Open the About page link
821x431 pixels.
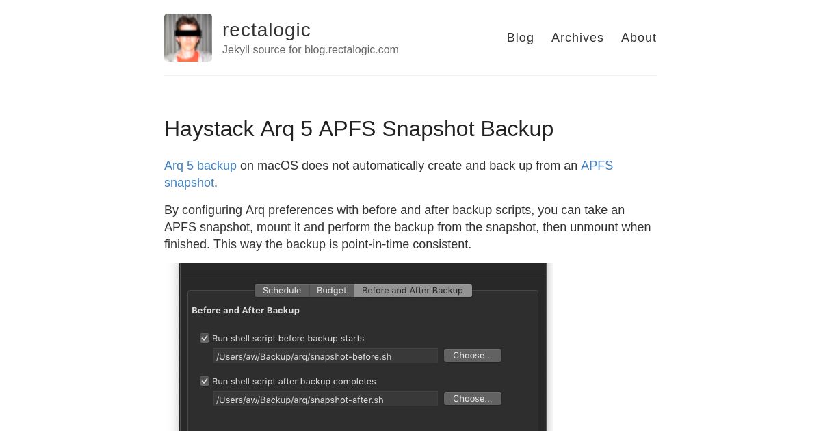pyautogui.click(x=638, y=38)
